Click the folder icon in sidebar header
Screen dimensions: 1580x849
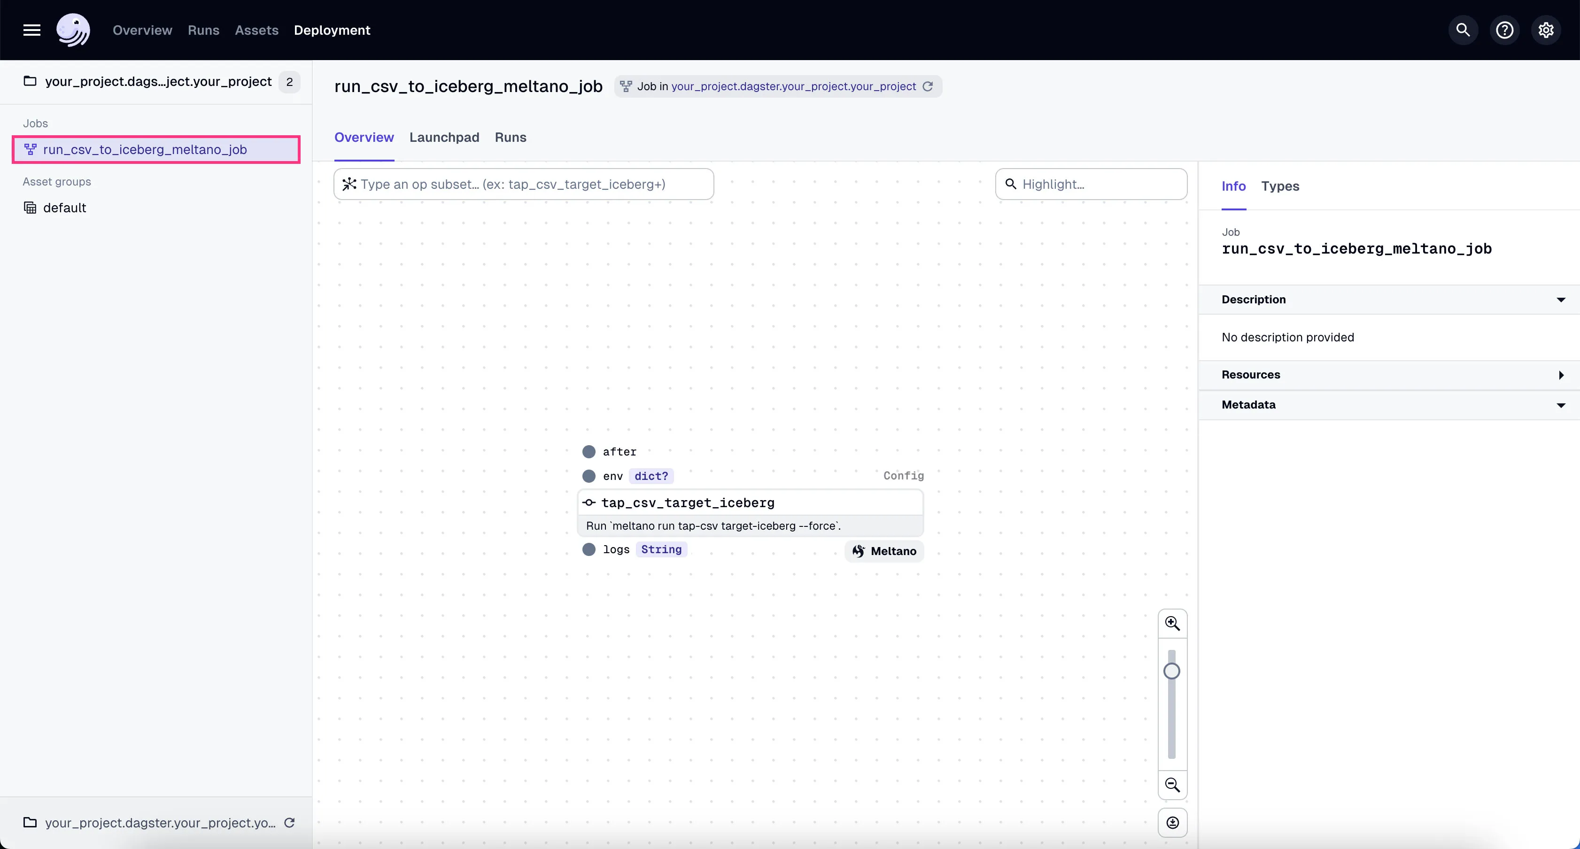[x=30, y=81]
